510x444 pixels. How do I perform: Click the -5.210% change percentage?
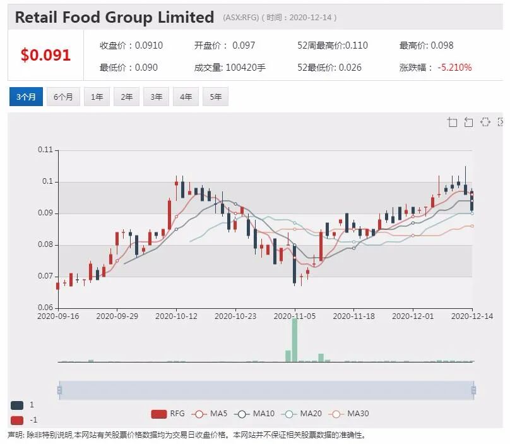tap(454, 68)
